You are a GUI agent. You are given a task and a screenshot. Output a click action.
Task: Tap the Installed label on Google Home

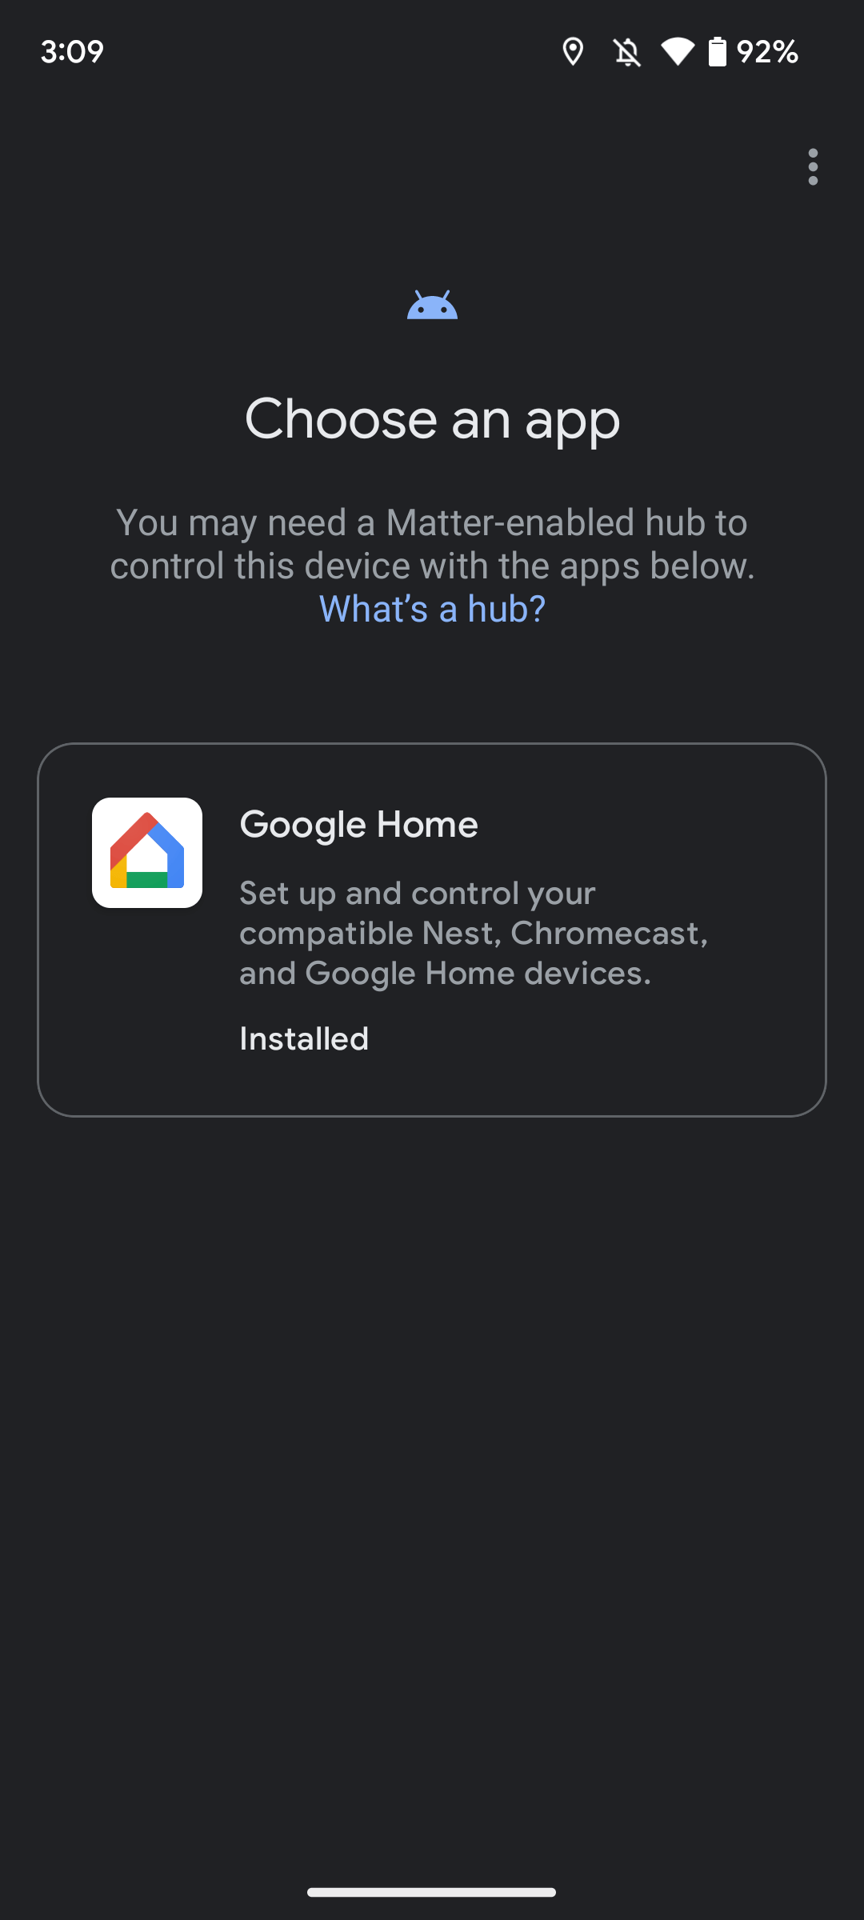304,1039
